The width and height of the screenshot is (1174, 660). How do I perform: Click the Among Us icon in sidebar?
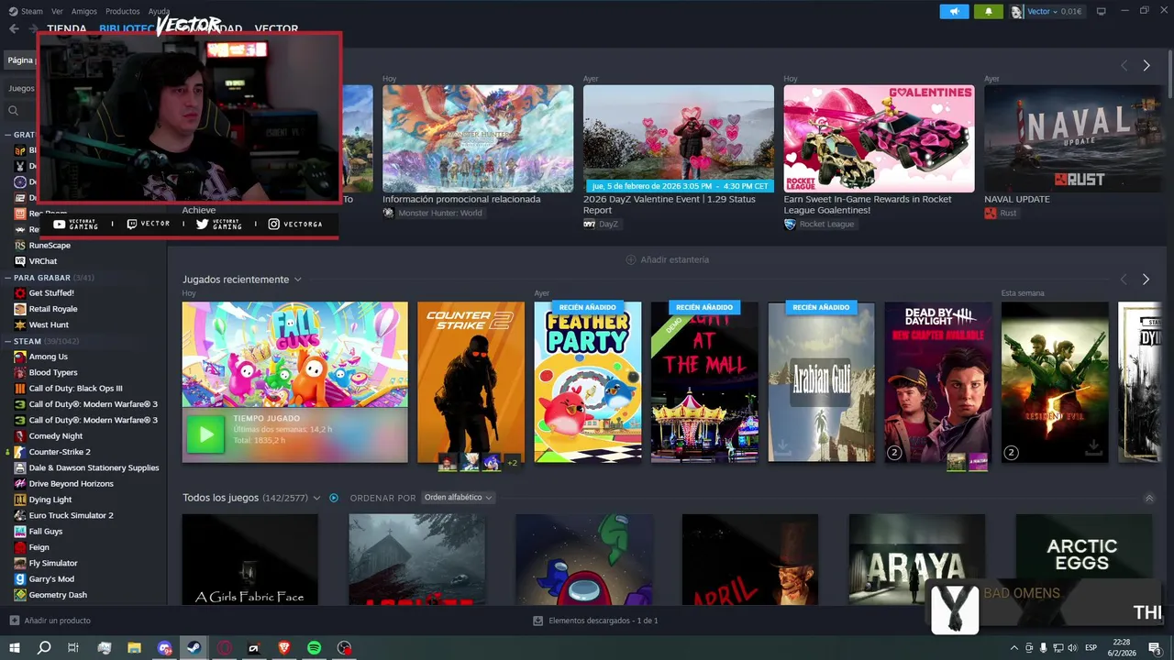point(20,357)
